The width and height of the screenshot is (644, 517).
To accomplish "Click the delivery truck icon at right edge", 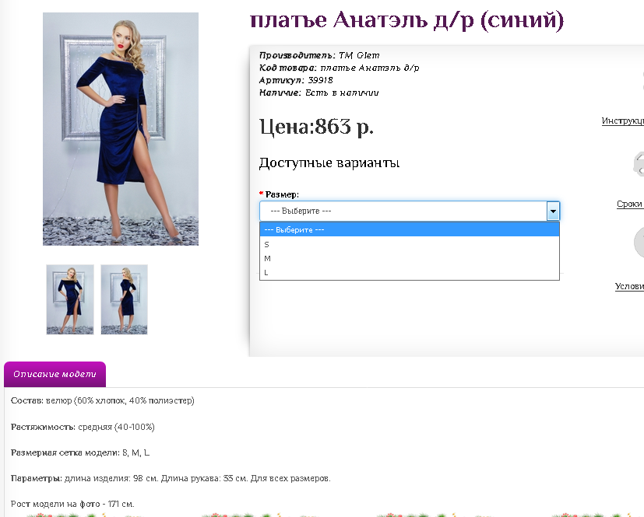I will pos(639,164).
